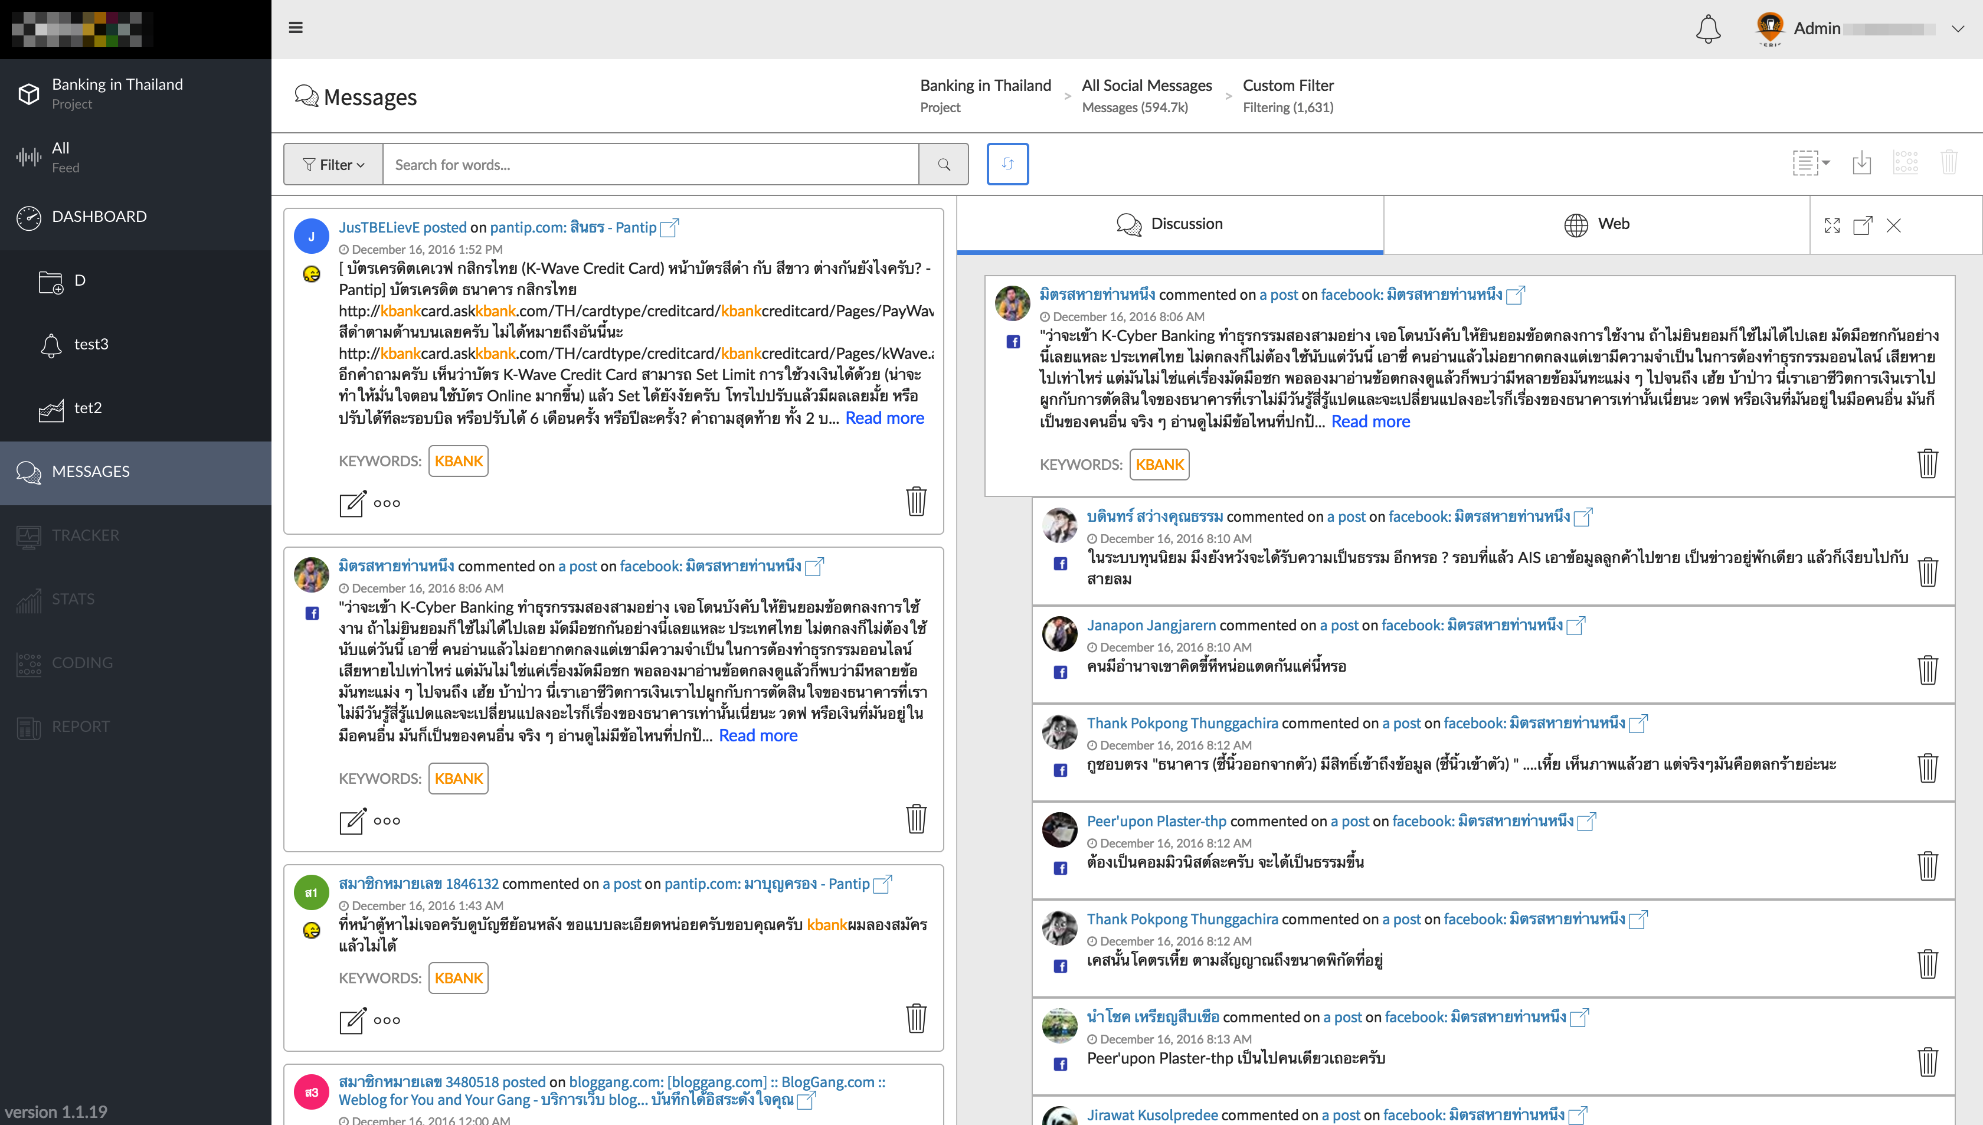The width and height of the screenshot is (1983, 1125).
Task: Open the All Feed sidebar item
Action: [136, 157]
